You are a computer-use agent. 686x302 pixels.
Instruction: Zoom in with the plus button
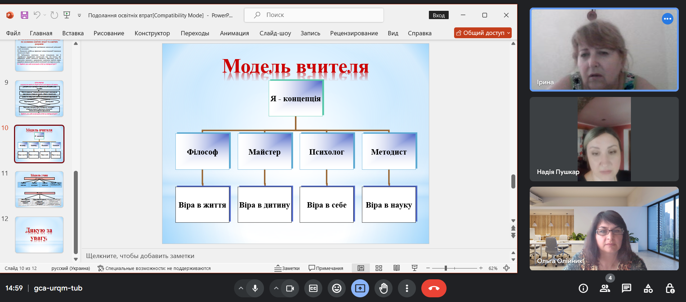click(481, 268)
